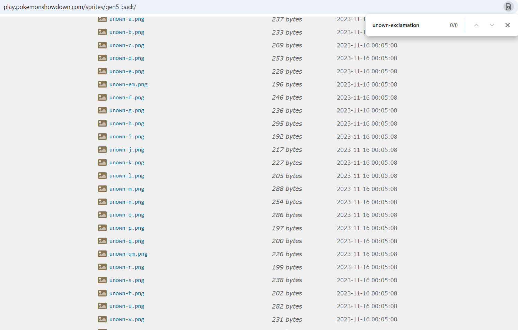
Task: Click the image icon beside unown-b.png
Action: tap(102, 32)
